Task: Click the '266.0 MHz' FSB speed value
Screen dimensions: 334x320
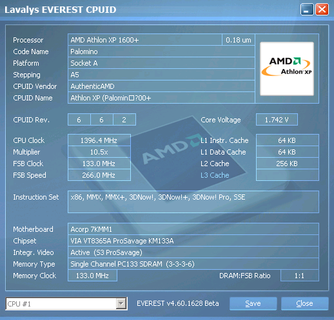Action: pos(99,175)
